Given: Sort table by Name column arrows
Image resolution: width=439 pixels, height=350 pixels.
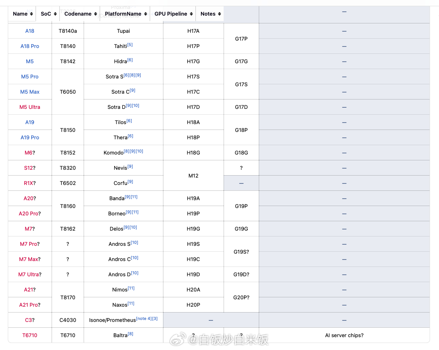Looking at the screenshot, I should (31, 14).
